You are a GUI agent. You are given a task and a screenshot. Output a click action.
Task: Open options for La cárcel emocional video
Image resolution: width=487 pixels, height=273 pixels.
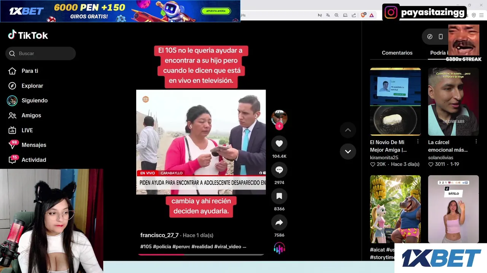pos(476,141)
